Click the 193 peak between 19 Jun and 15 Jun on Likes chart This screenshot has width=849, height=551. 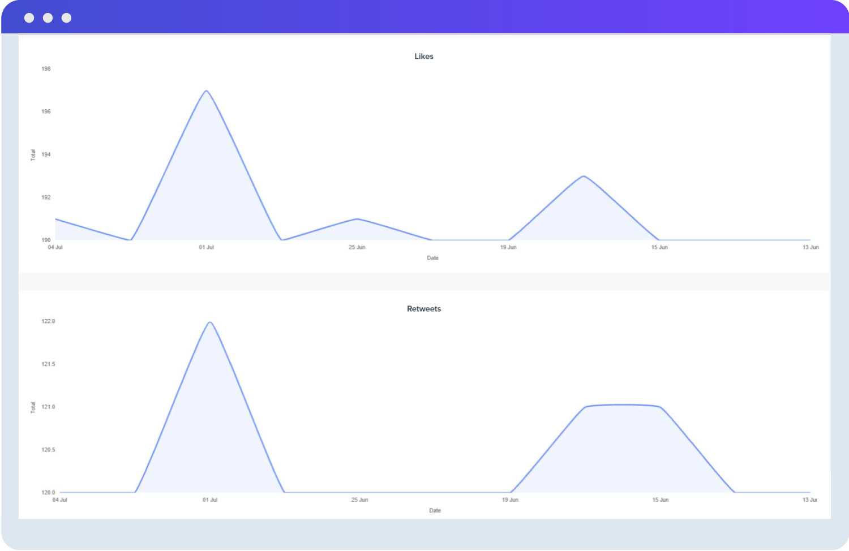click(x=584, y=177)
